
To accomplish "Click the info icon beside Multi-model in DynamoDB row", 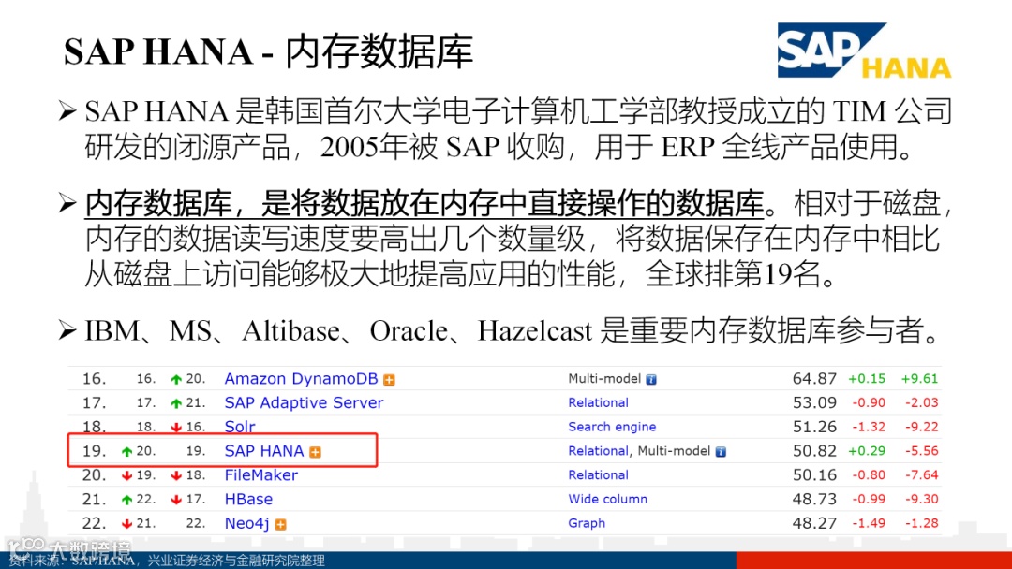I will [x=651, y=380].
